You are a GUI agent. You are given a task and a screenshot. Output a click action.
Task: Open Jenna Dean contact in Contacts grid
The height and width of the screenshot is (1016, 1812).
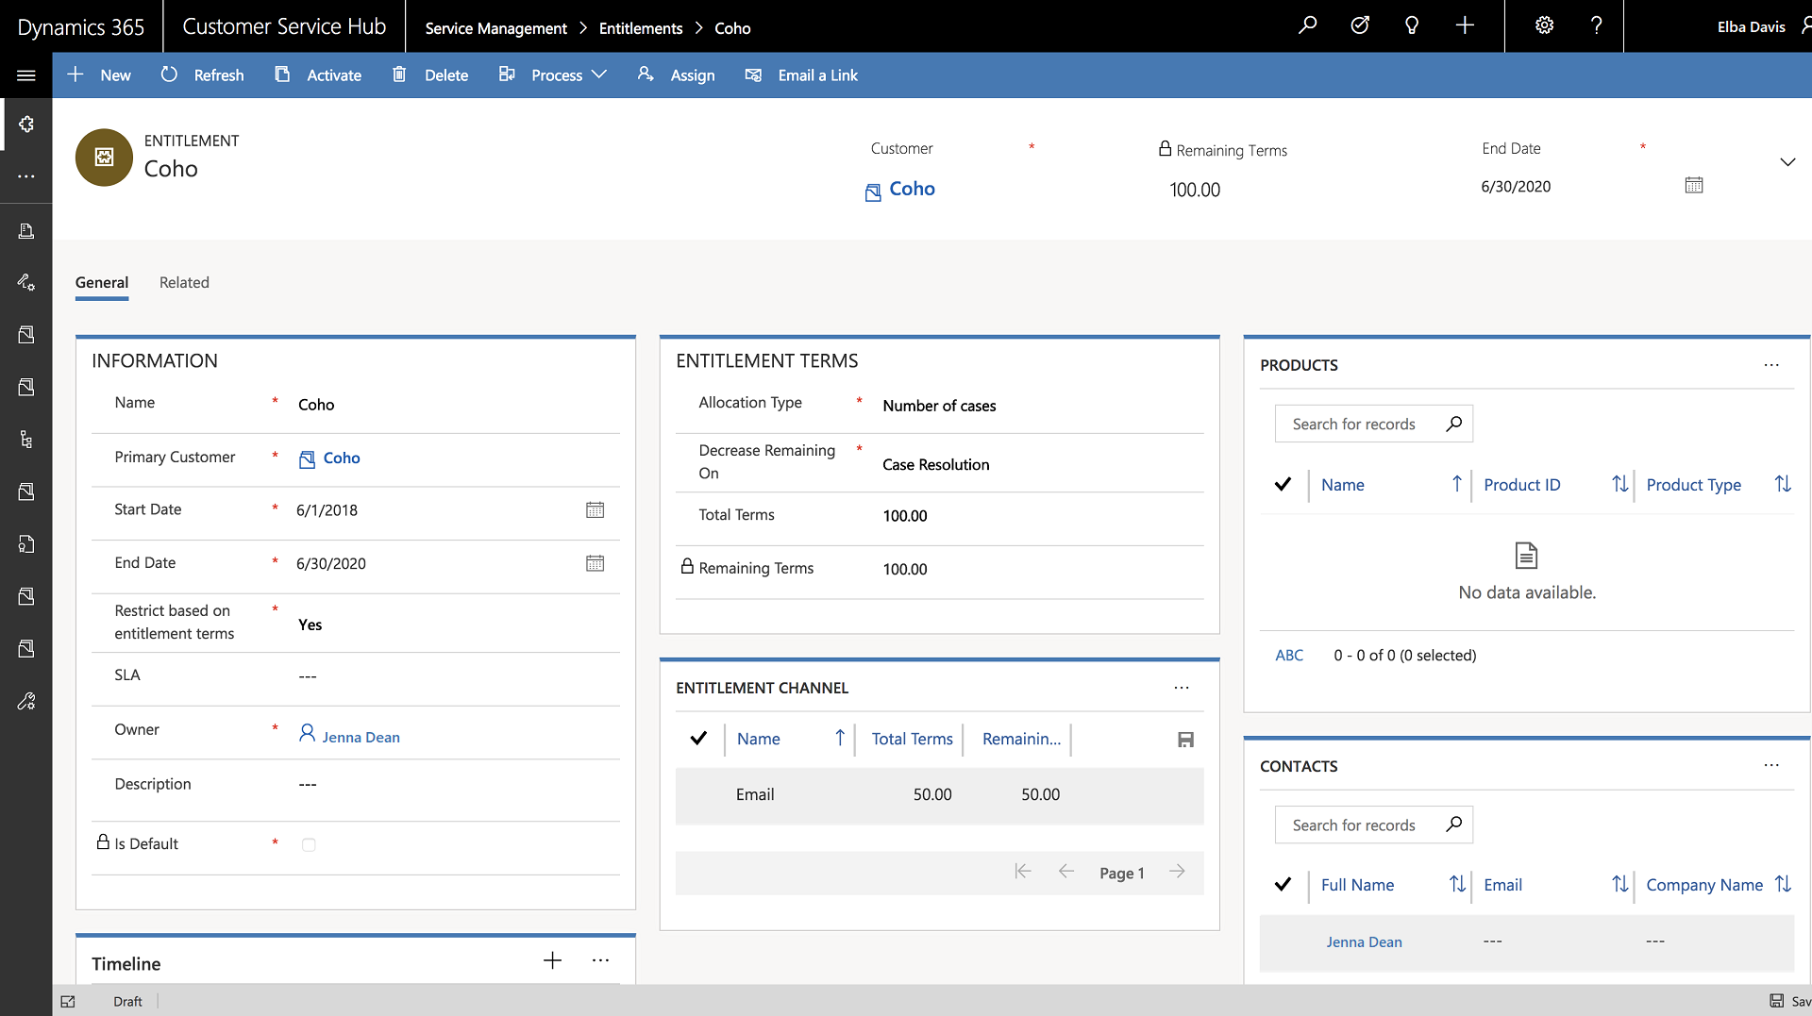tap(1364, 941)
